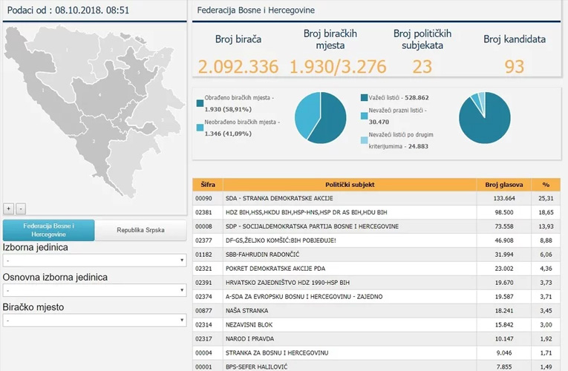The height and width of the screenshot is (371, 568).
Task: Switch to Republika Srpska tab
Action: tap(140, 230)
